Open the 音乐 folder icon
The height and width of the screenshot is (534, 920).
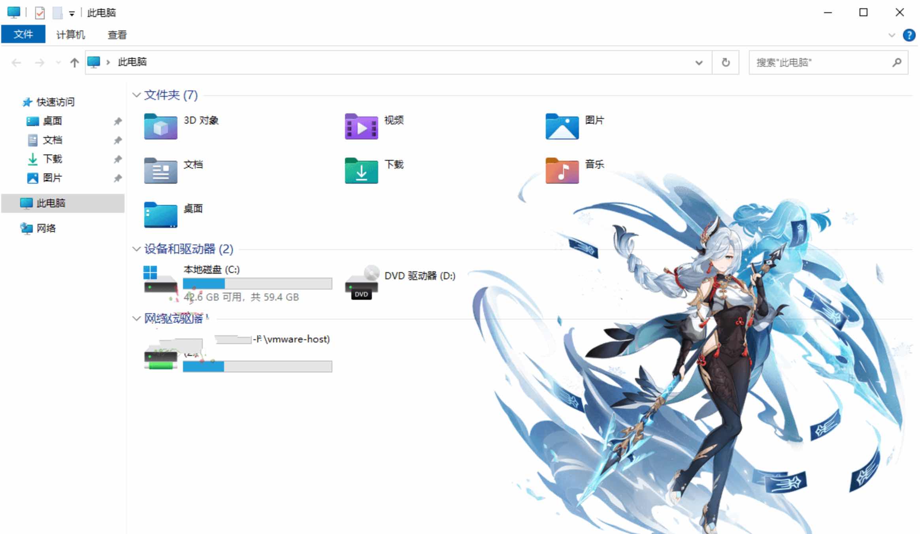[x=562, y=171]
